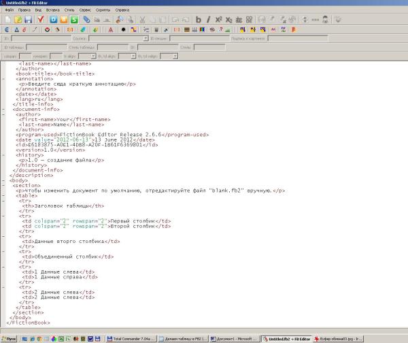408x343 pixels.
Task: Switch to Source mode (green S icon)
Action: 73,20
